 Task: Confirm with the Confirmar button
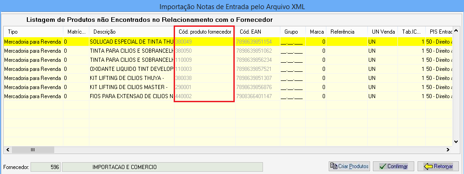pyautogui.click(x=393, y=166)
